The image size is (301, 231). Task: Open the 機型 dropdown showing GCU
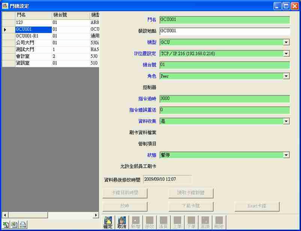tap(286, 42)
